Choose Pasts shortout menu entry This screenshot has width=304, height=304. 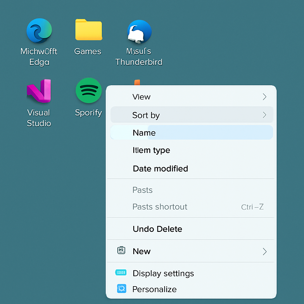[x=191, y=207]
